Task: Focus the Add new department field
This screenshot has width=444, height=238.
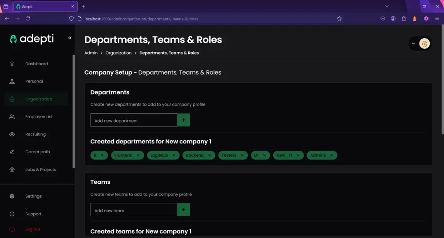Action: 134,120
